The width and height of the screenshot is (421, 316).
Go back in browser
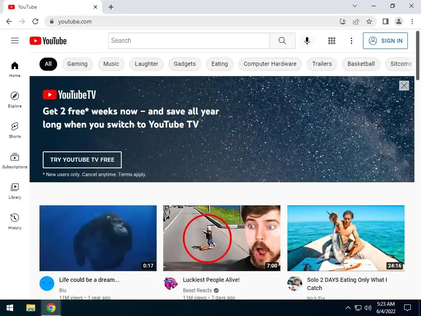click(9, 21)
